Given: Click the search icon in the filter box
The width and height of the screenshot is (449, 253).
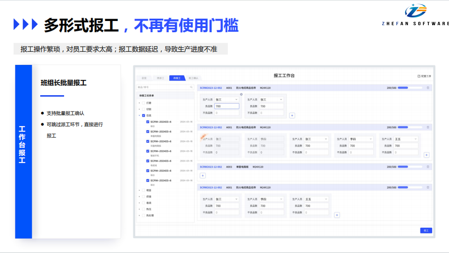Looking at the screenshot, I should pos(191,87).
